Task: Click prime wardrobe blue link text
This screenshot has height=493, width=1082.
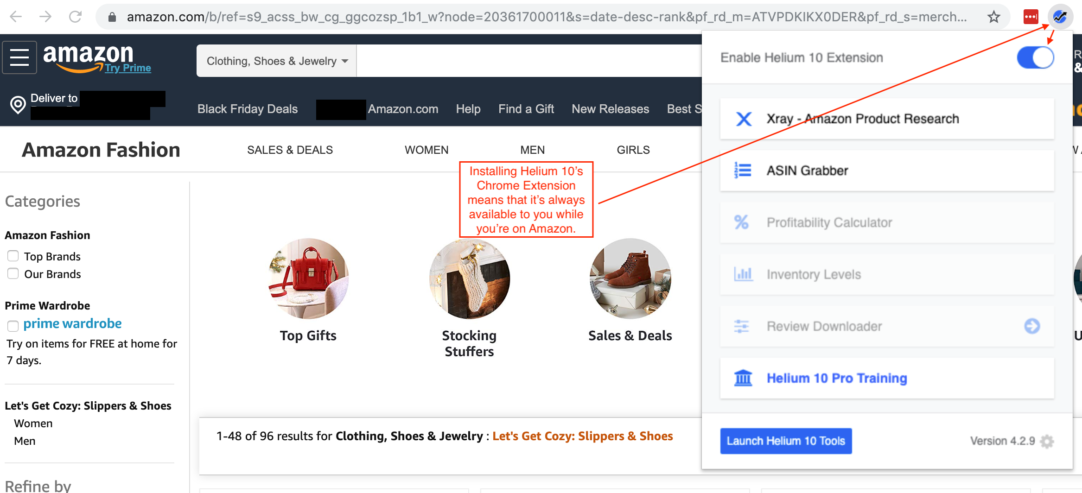Action: (73, 323)
